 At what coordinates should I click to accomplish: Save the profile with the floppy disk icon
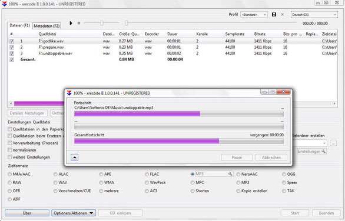pos(274,15)
